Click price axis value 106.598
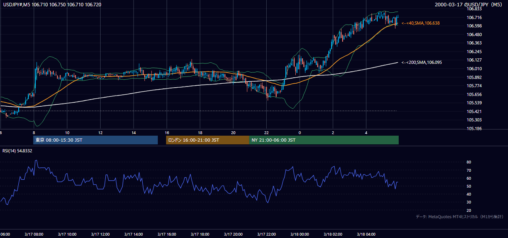This screenshot has width=508, height=238. coord(474,26)
